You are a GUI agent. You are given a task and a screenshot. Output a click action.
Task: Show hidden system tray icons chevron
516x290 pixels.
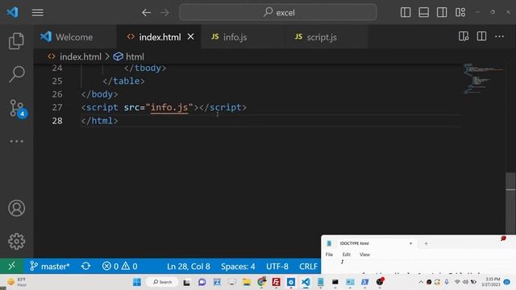coord(421,282)
